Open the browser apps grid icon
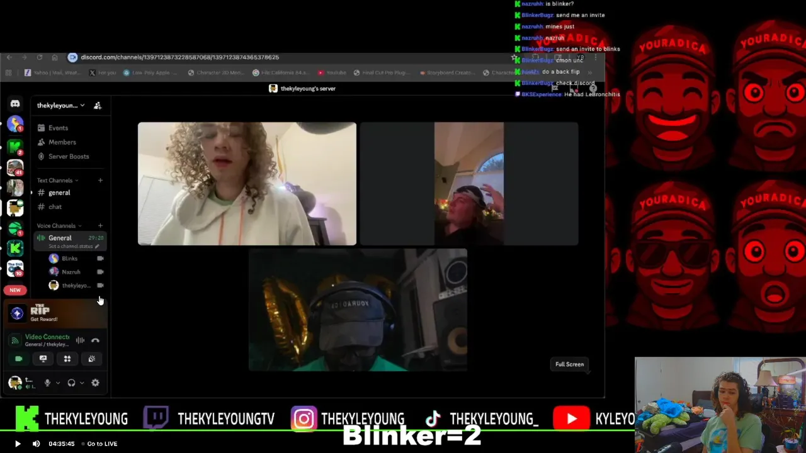 coord(8,73)
